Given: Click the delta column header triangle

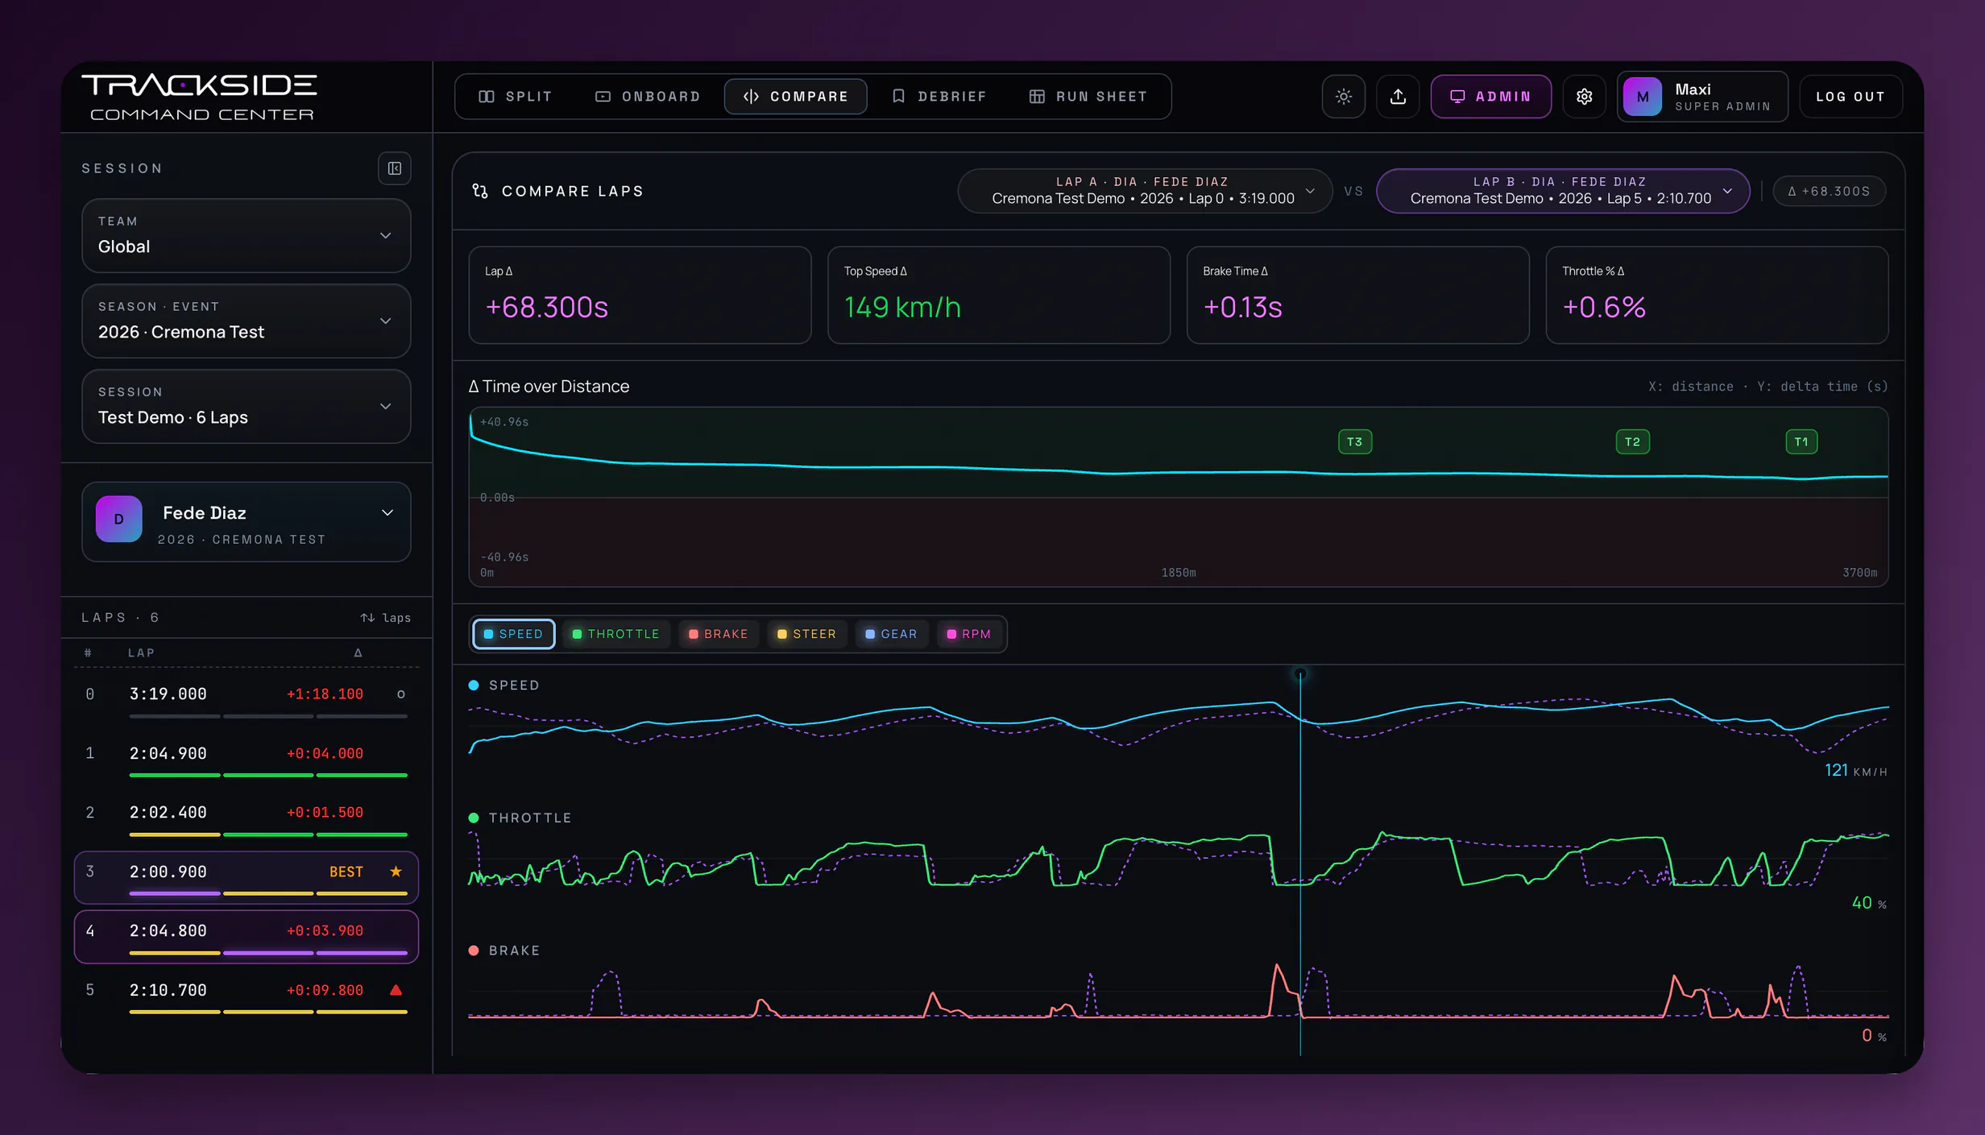Looking at the screenshot, I should tap(358, 652).
